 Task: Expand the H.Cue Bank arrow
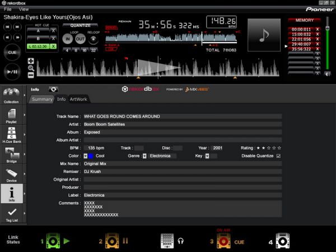[25, 134]
